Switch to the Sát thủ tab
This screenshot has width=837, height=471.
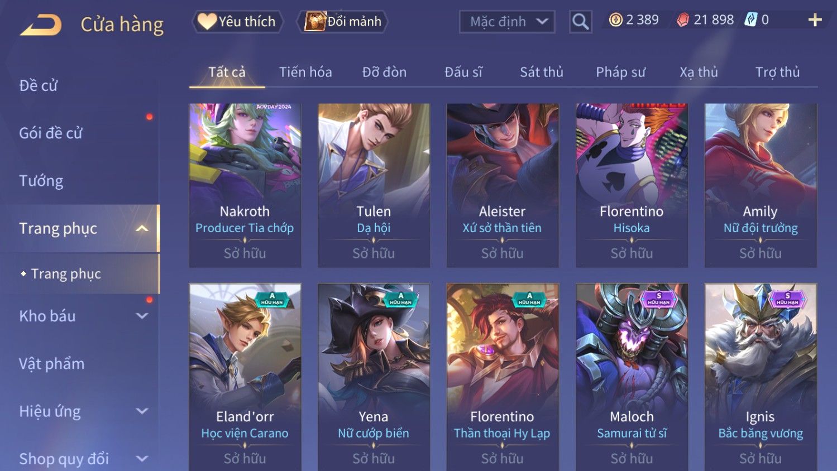541,72
